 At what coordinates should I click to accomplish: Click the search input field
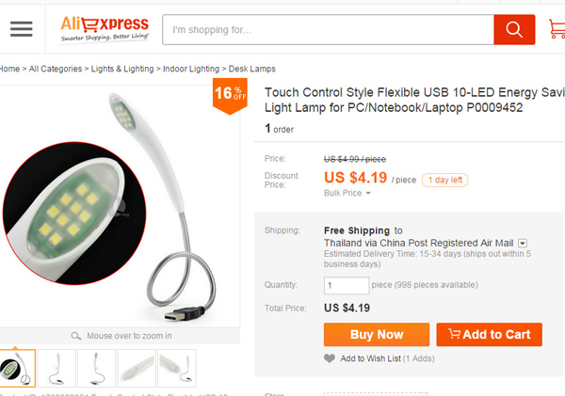pos(328,30)
